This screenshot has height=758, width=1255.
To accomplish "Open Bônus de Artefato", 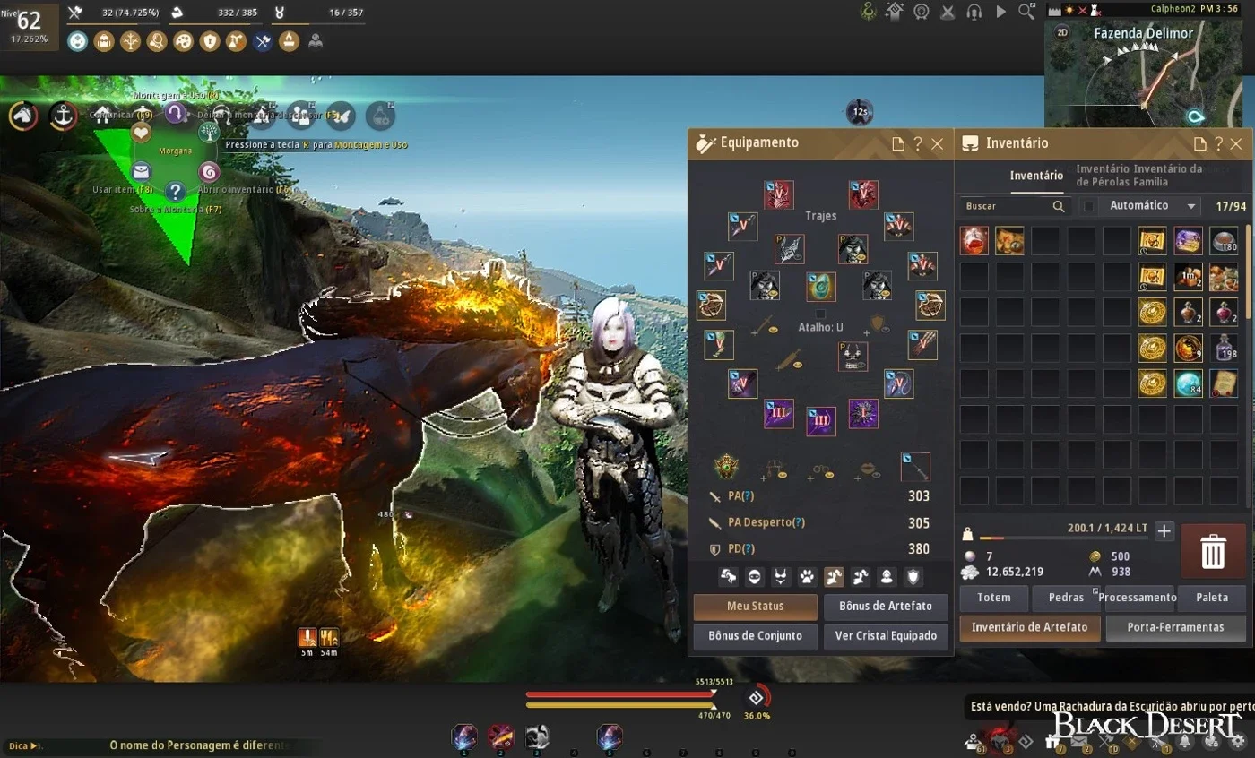I will click(x=886, y=607).
